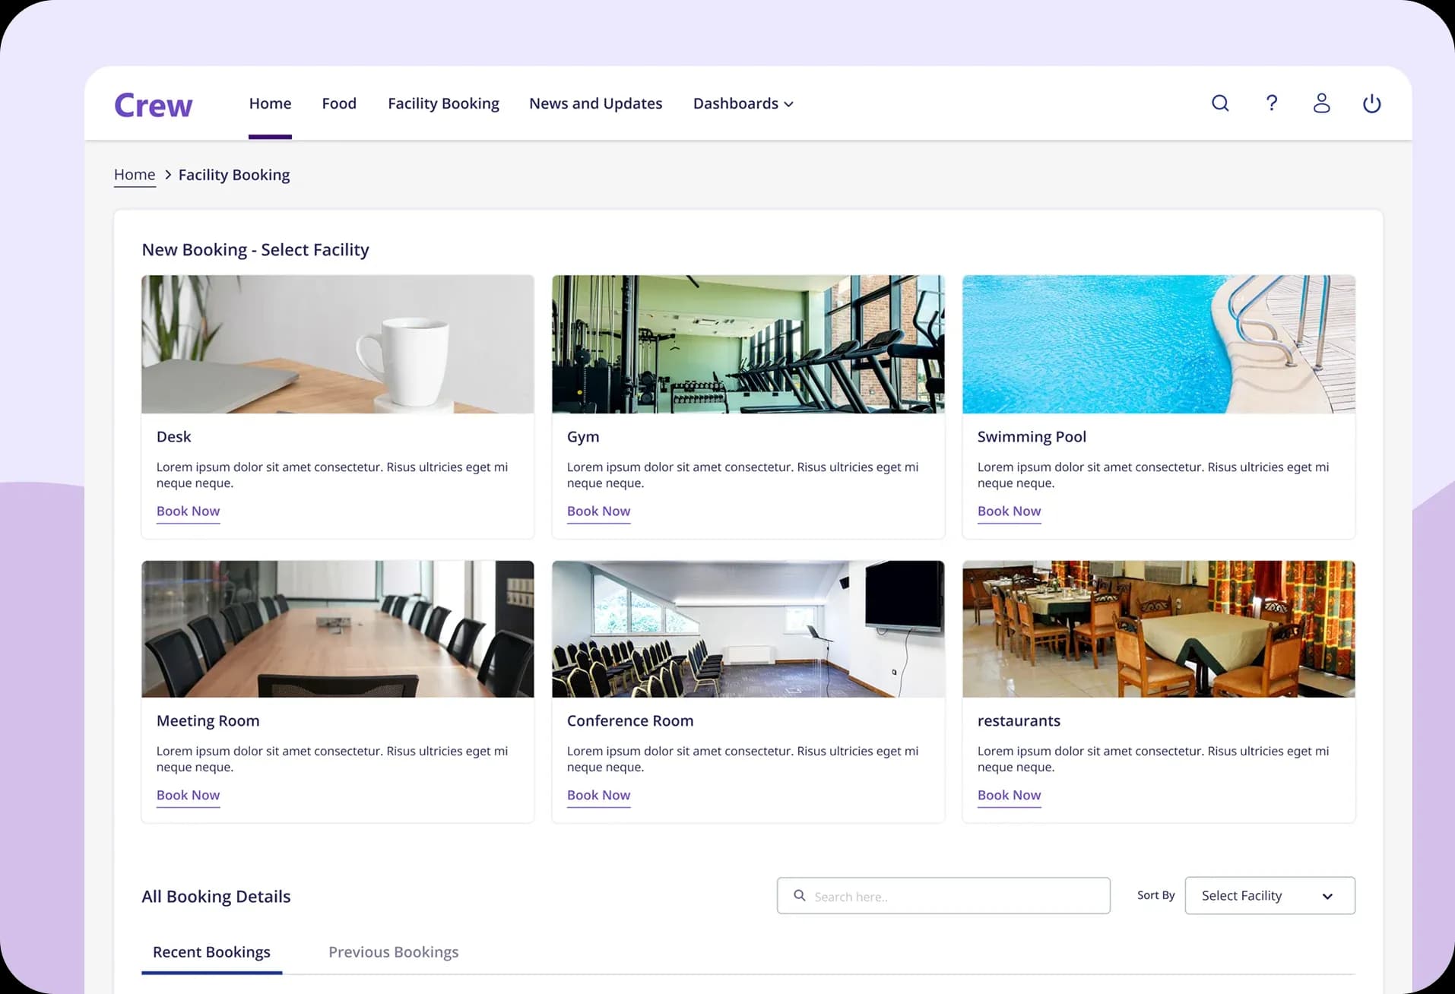Select the Swimming Pool photo
1455x994 pixels.
coord(1159,344)
